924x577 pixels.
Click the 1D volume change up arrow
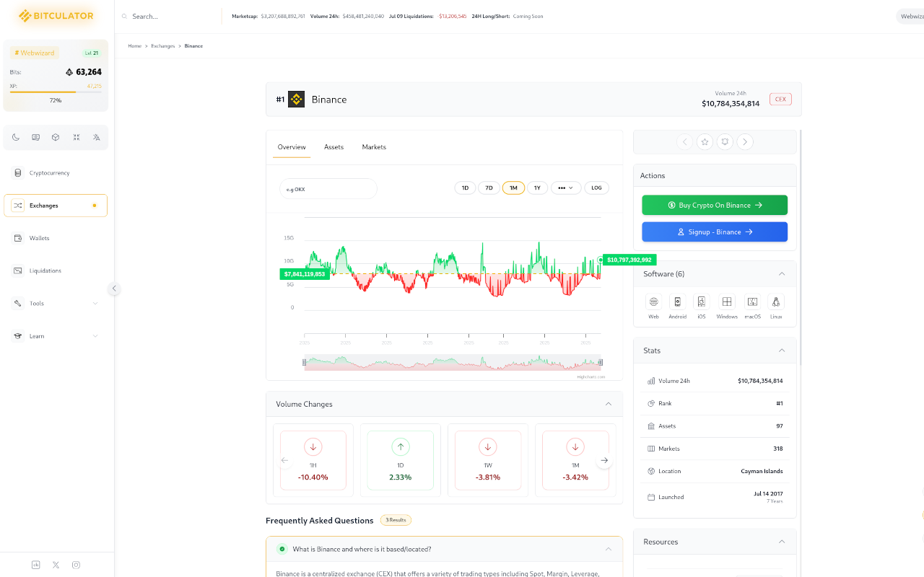point(401,447)
